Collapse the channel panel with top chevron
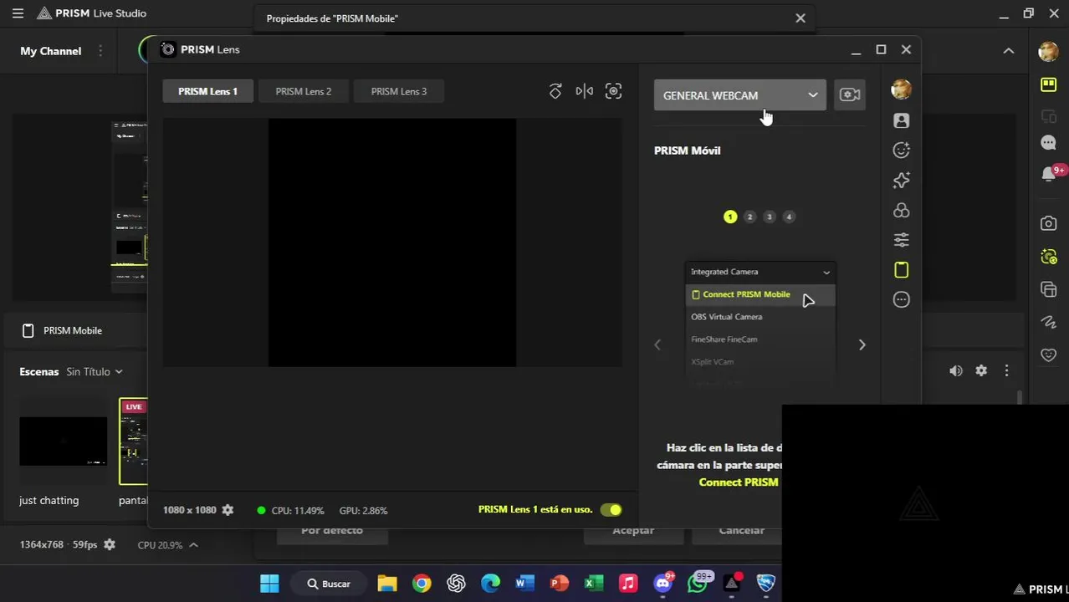This screenshot has height=602, width=1069. [1008, 51]
